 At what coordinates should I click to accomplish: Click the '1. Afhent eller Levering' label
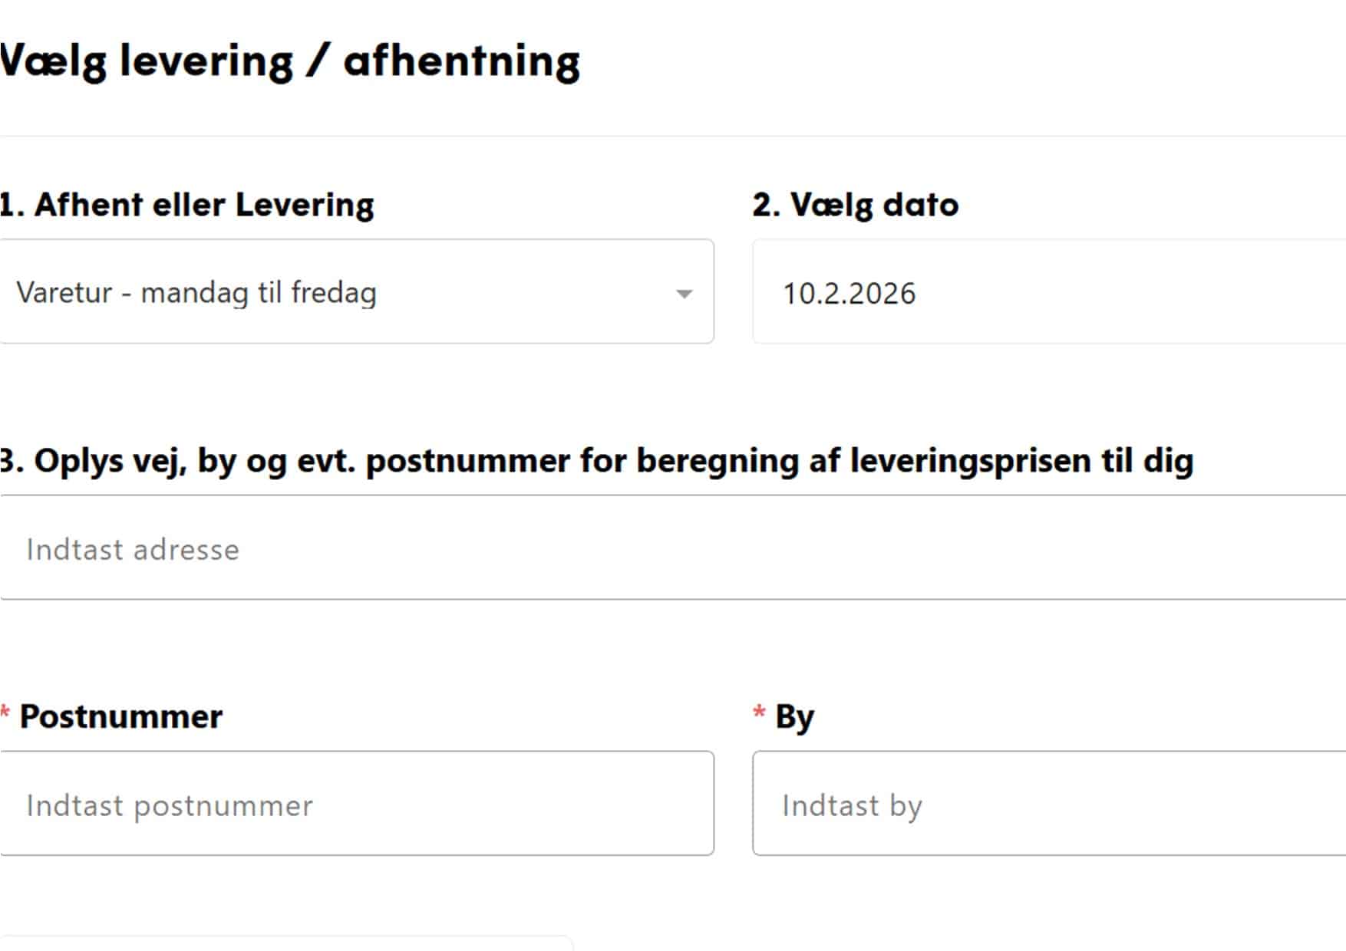188,205
